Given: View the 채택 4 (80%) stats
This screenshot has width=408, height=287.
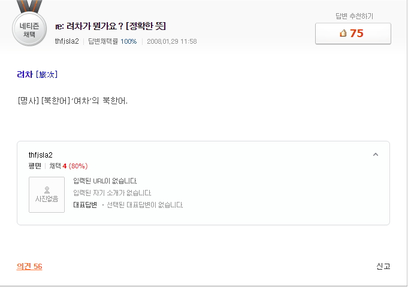Looking at the screenshot, I should pyautogui.click(x=68, y=166).
